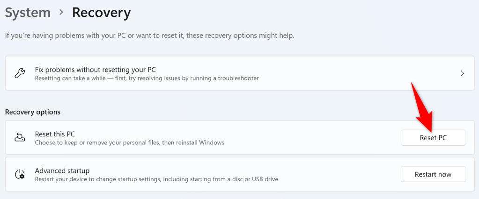
Task: Click the Advanced startup power icon
Action: pos(20,174)
